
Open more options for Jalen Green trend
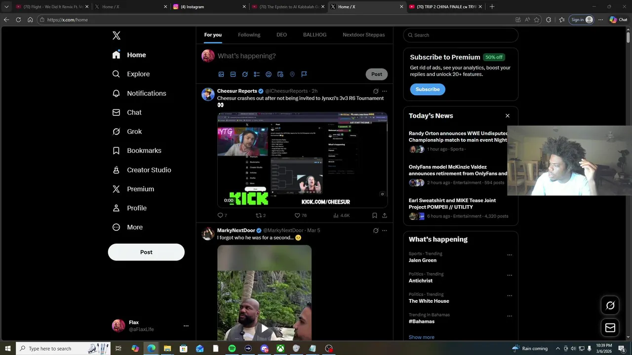pos(510,255)
